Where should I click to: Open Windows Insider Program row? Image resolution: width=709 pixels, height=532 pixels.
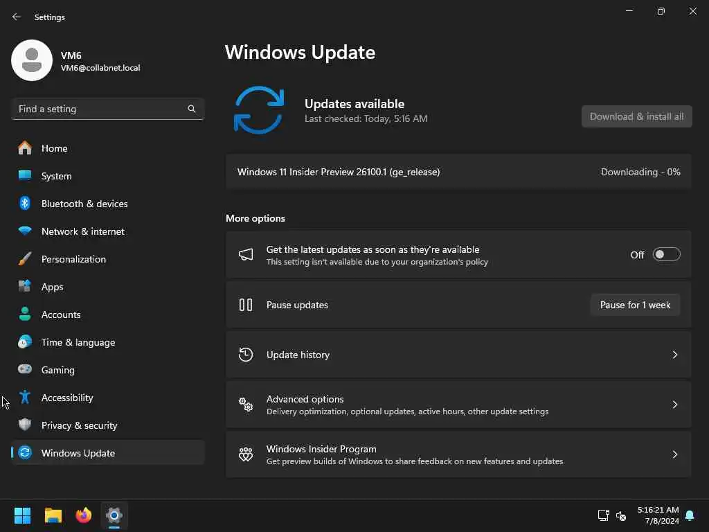coord(458,454)
